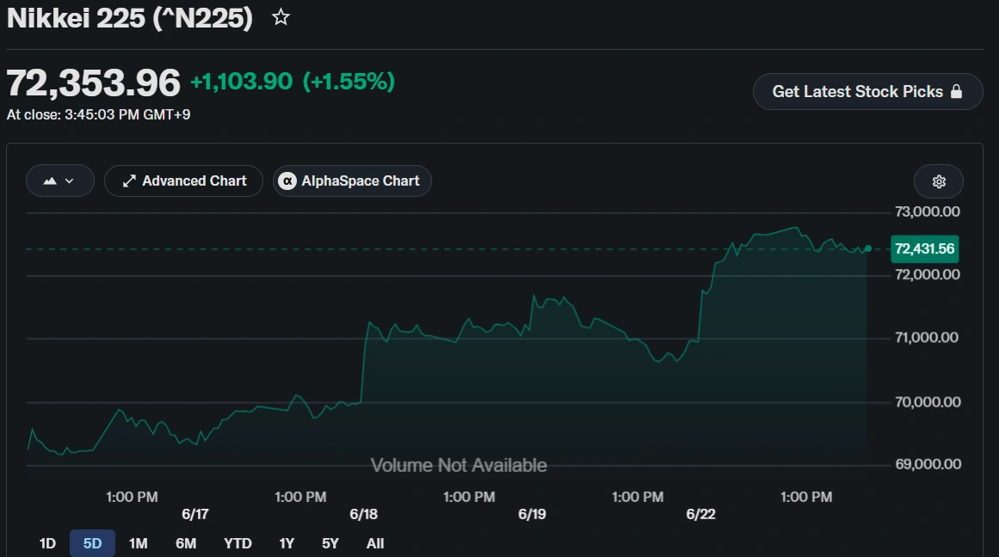Open the Advanced Chart
This screenshot has height=557, width=999.
point(183,181)
